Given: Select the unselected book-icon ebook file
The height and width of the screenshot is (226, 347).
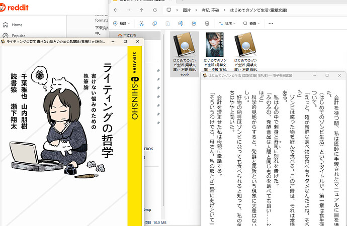Looking at the screenshot, I should [245, 52].
